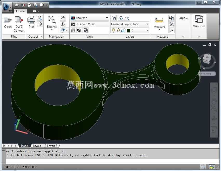Click the Window switch button
Viewport: 221px width, 171px height.
click(199, 22)
